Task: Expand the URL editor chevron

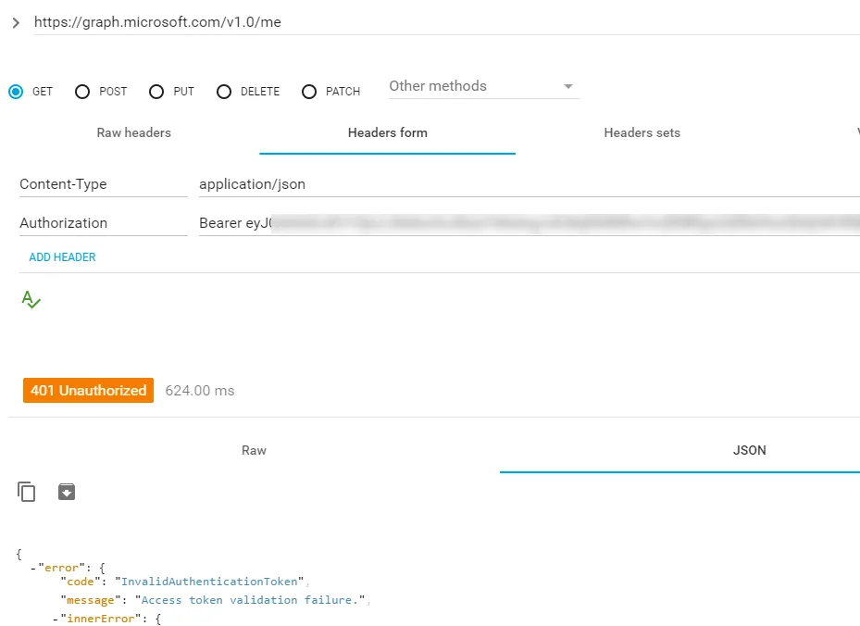Action: [16, 22]
